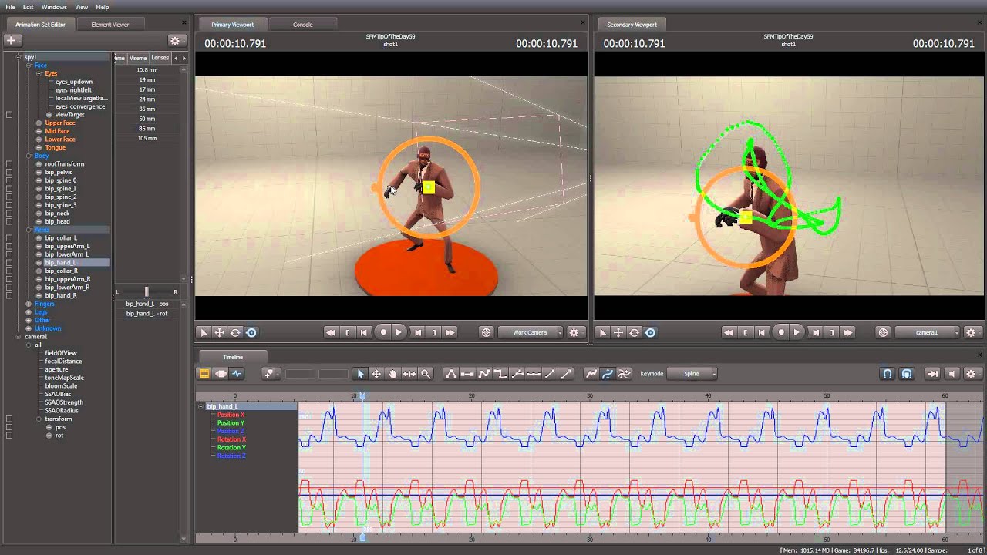
Task: Apply Flat tangent to selected keys
Action: pos(467,374)
